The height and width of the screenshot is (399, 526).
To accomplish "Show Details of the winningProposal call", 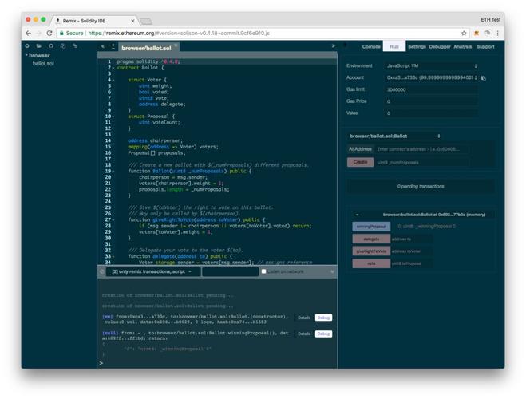I will 304,334.
